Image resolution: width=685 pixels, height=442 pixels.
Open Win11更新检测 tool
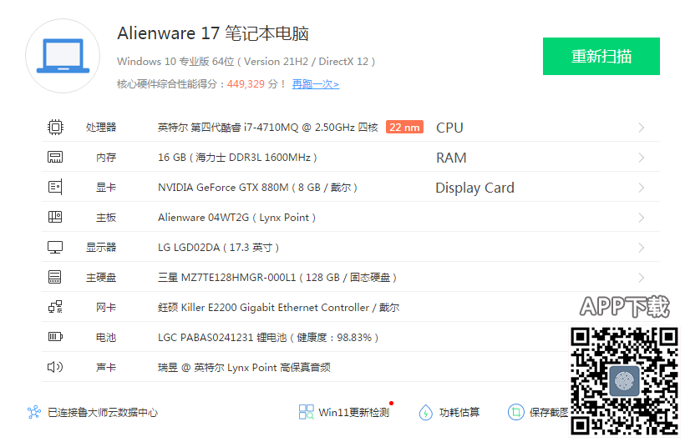354,412
